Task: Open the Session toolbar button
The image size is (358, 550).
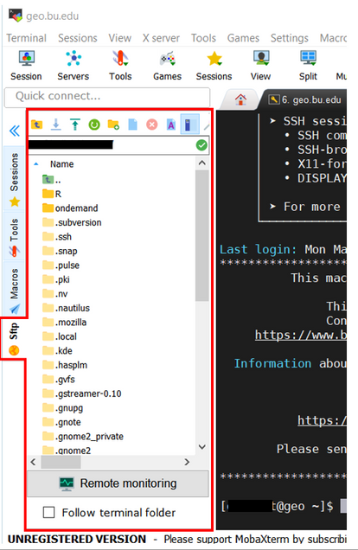Action: (x=26, y=66)
